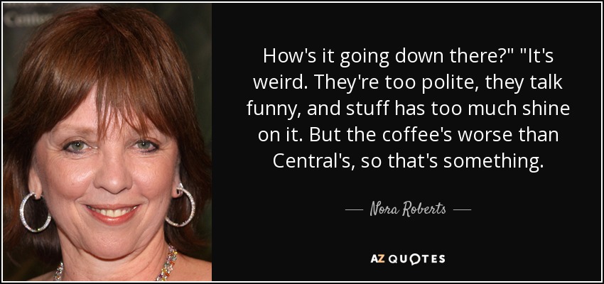Click the left hoop earring in the photo
Viewport: 604px width, 284px height.
[35, 212]
